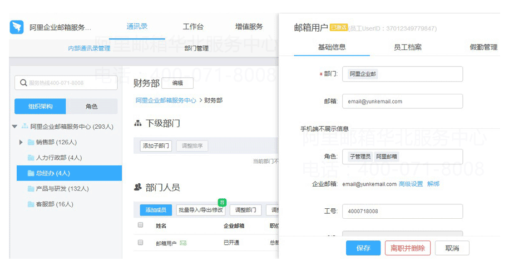
Task: Tick the select-all checkbox in table header
Action: [141, 225]
